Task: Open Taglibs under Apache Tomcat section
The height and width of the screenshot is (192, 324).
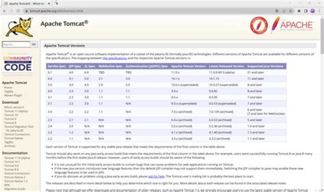Action: tap(9, 91)
